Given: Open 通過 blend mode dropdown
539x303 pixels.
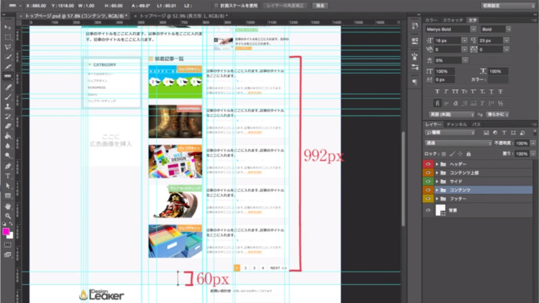Looking at the screenshot, I should (x=459, y=143).
